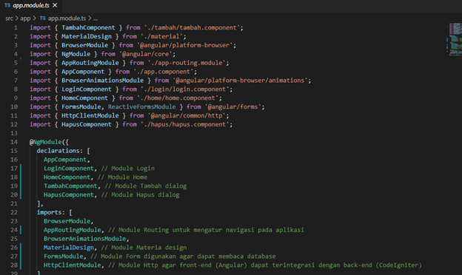This screenshot has width=462, height=275.
Task: Click AppComponent in the line 6 import
Action: tap(83, 72)
